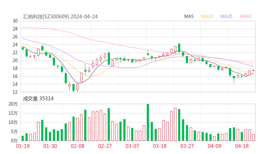Click the 01-19 date axis label
259x154 pixels.
(x=23, y=146)
